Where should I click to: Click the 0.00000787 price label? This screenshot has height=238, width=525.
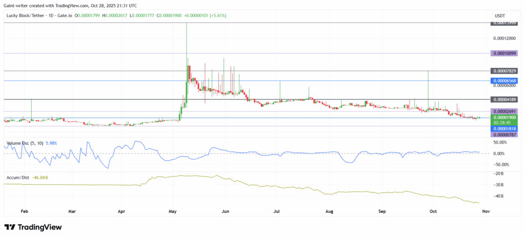(504, 135)
